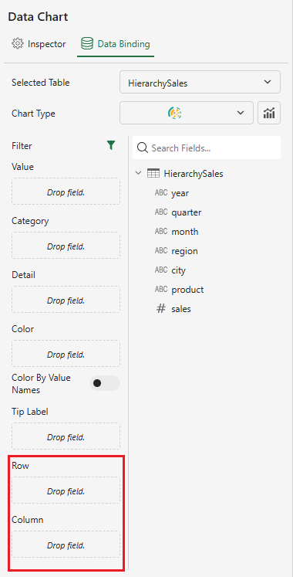
Task: Toggle the Color By Value Names switch
Action: [x=105, y=383]
